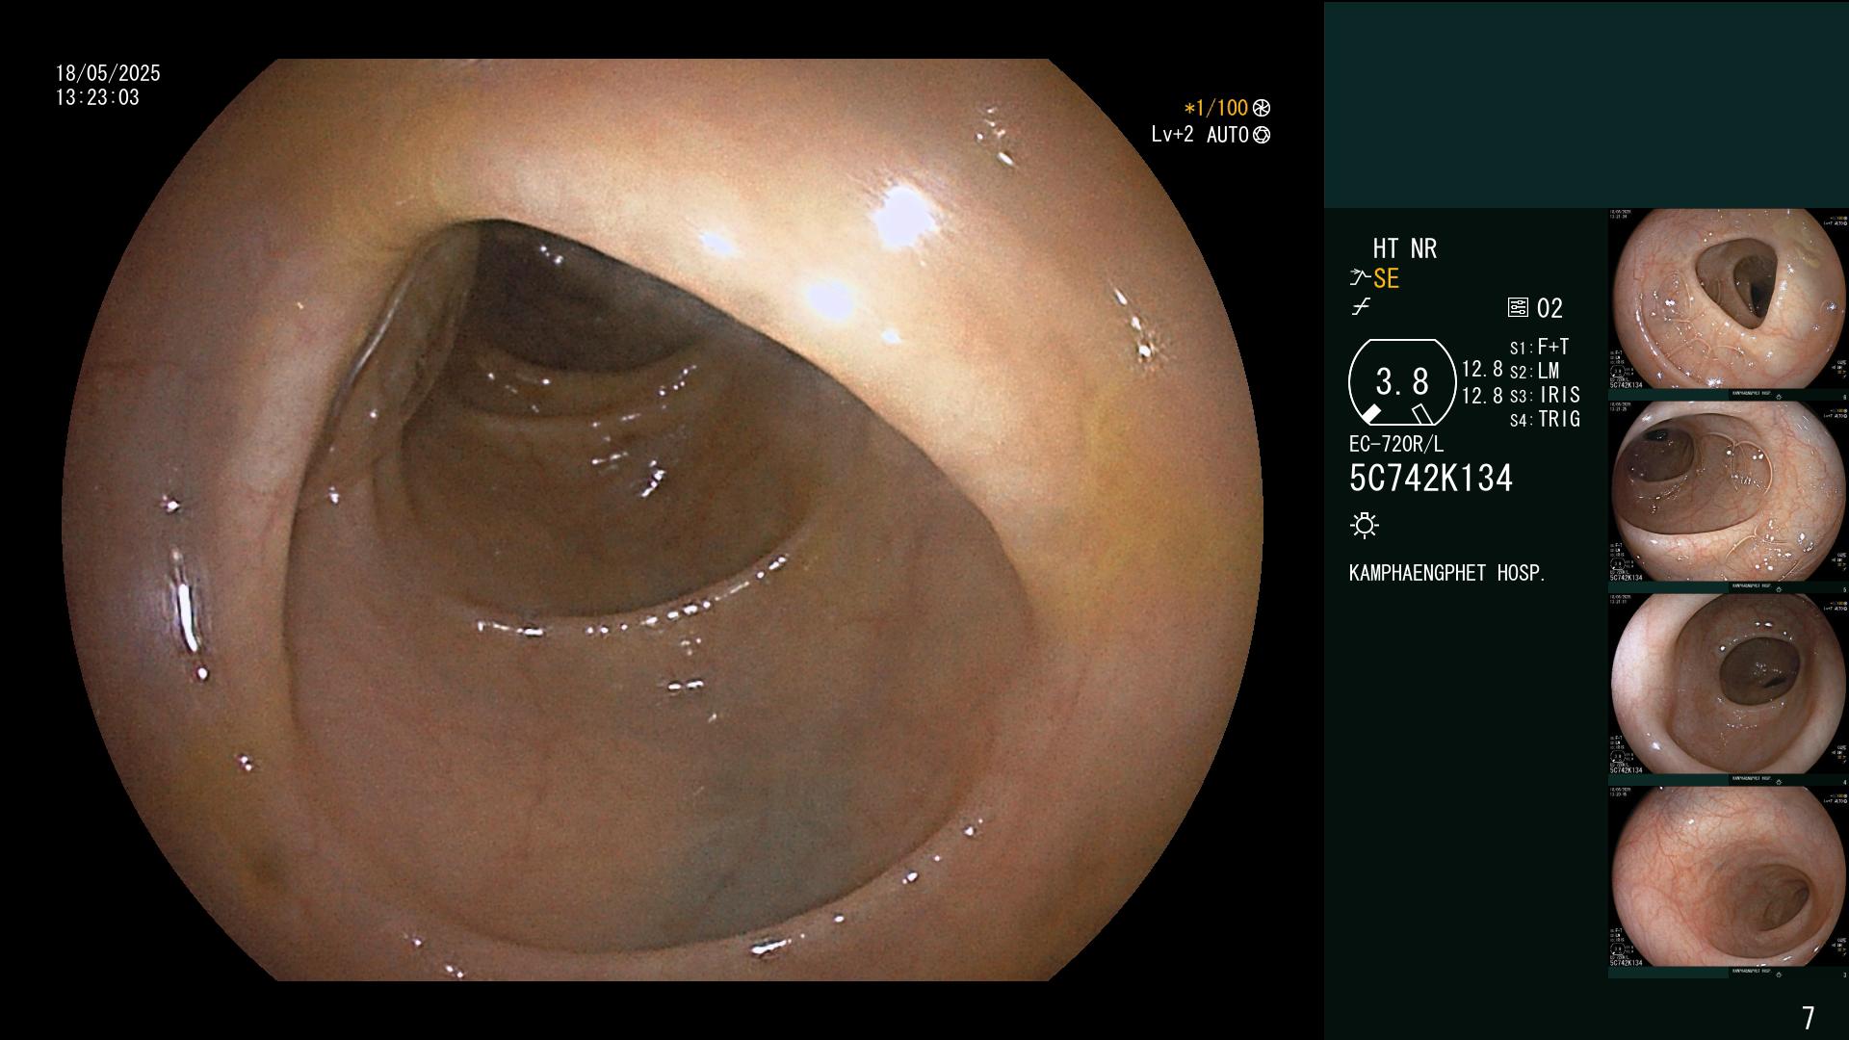Click the 12.8 value beside S3
Screen dimensions: 1849x1040
click(x=1482, y=396)
